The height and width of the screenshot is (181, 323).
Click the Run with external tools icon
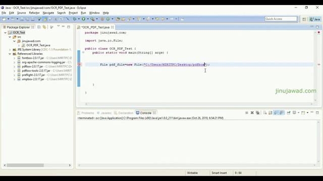(x=93, y=19)
